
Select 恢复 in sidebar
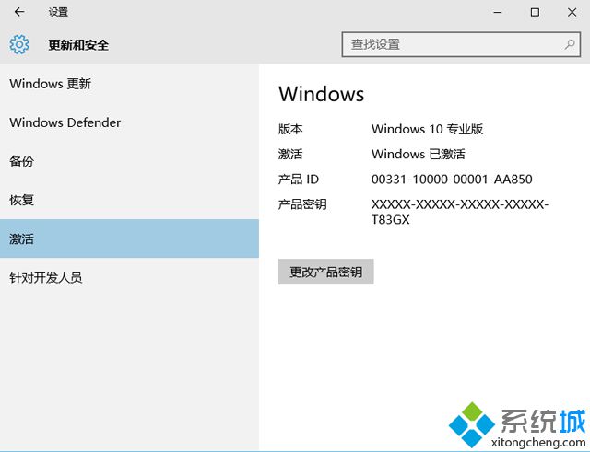129,200
